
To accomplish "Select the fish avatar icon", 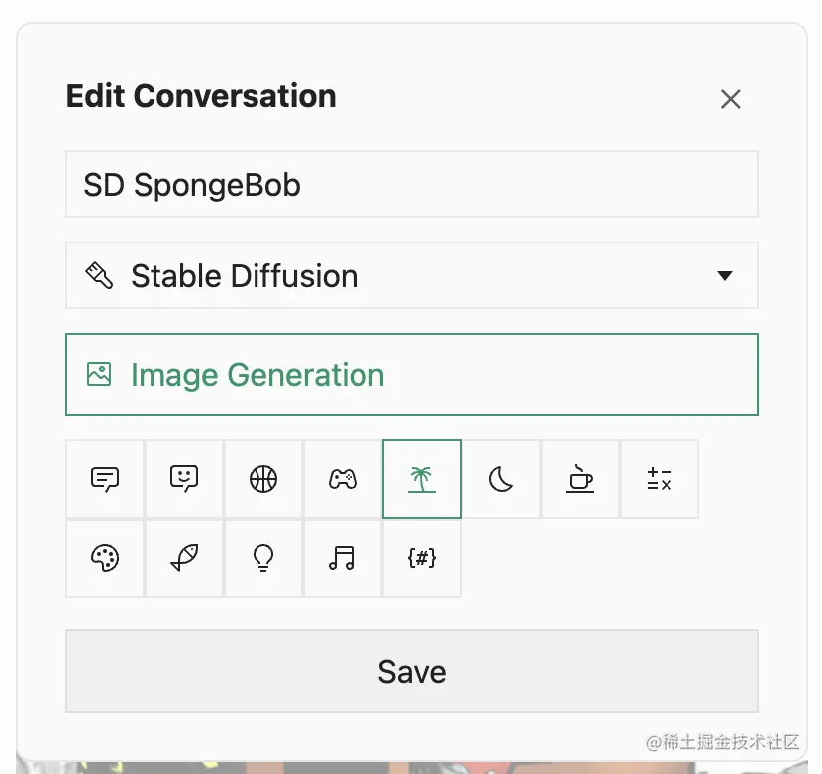I will tap(183, 557).
